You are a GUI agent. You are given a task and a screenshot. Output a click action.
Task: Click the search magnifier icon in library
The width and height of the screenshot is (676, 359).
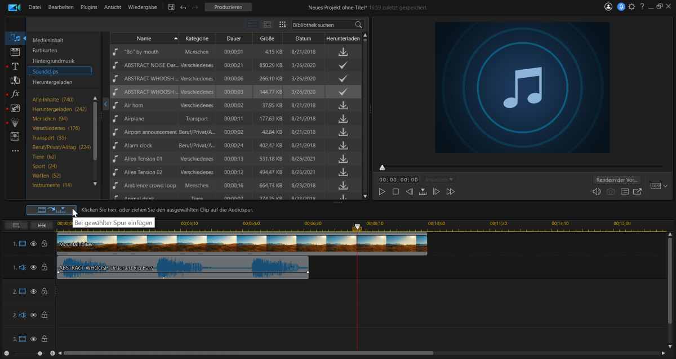tap(358, 25)
